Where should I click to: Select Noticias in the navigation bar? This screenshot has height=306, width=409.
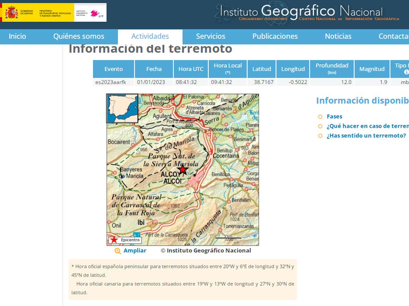(338, 36)
